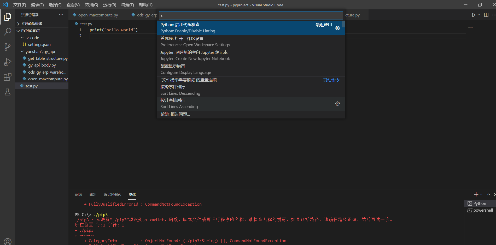Open explorer panel more actions ellipsis

pos(61,15)
